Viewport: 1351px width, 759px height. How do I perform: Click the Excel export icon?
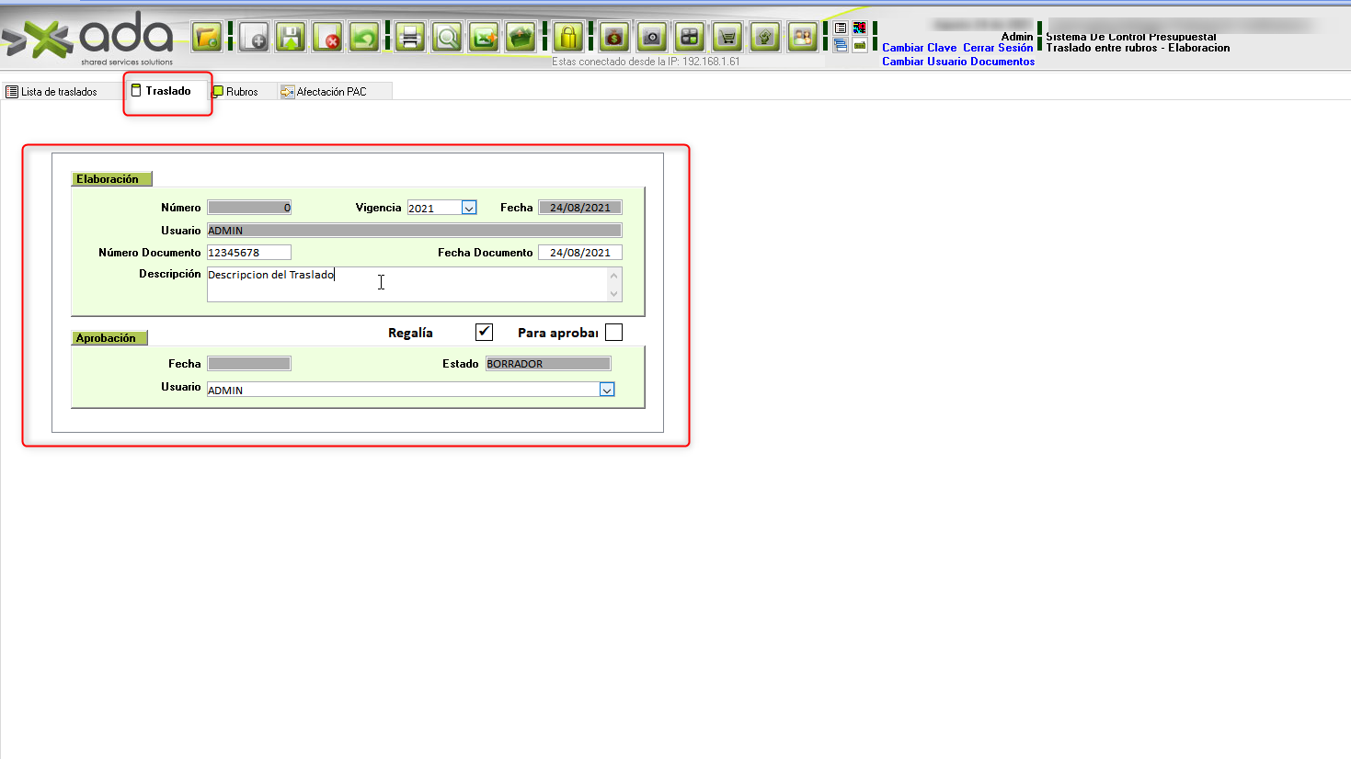coord(485,38)
